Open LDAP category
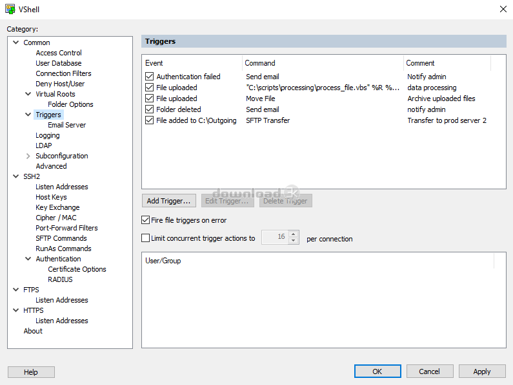513x385 pixels. tap(44, 146)
